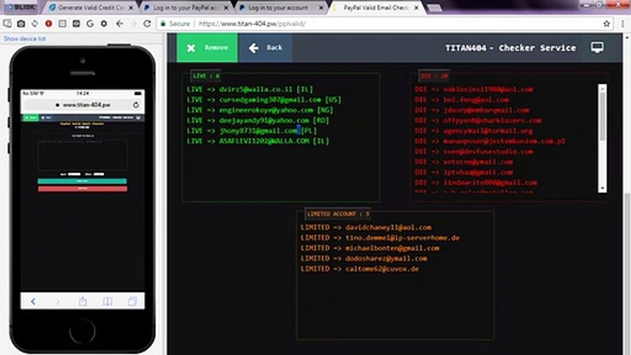Click the green Remove button
Viewport: 631px width, 355px height.
[x=207, y=48]
